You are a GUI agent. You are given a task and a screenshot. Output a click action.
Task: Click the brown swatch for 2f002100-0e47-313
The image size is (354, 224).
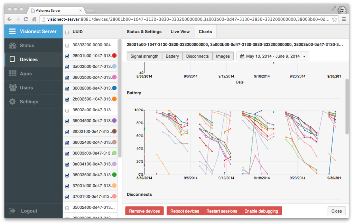pos(114,131)
